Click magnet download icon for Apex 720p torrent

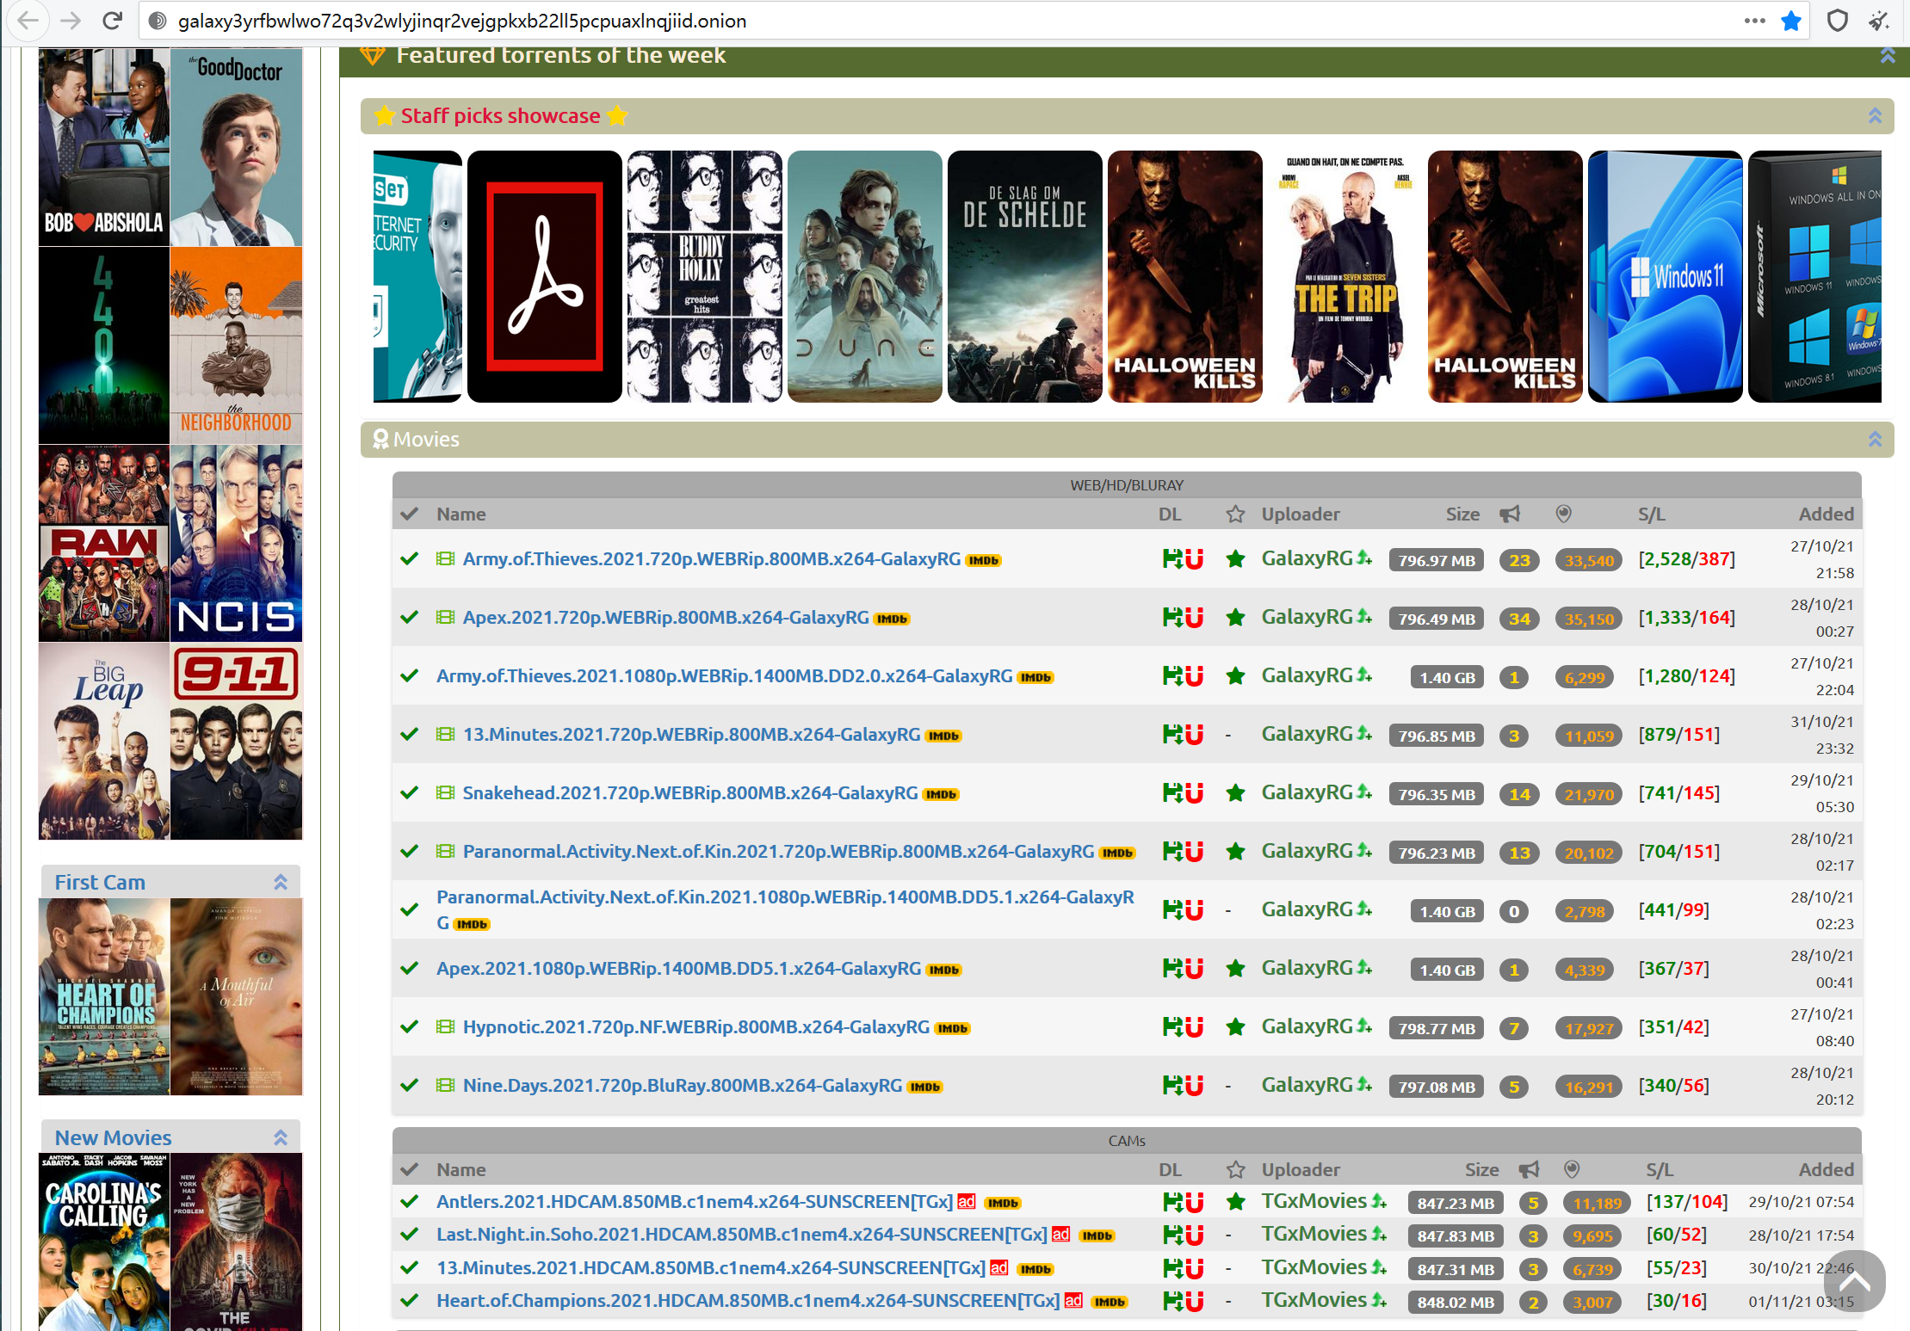pos(1192,618)
